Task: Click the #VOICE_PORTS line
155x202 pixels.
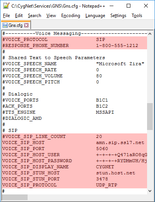Action: [x=74, y=100]
